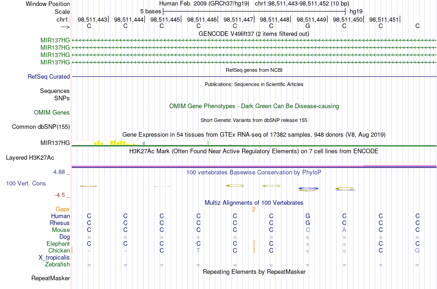The width and height of the screenshot is (437, 289).
Task: Select the 'Dog' species row label
Action: point(64,237)
